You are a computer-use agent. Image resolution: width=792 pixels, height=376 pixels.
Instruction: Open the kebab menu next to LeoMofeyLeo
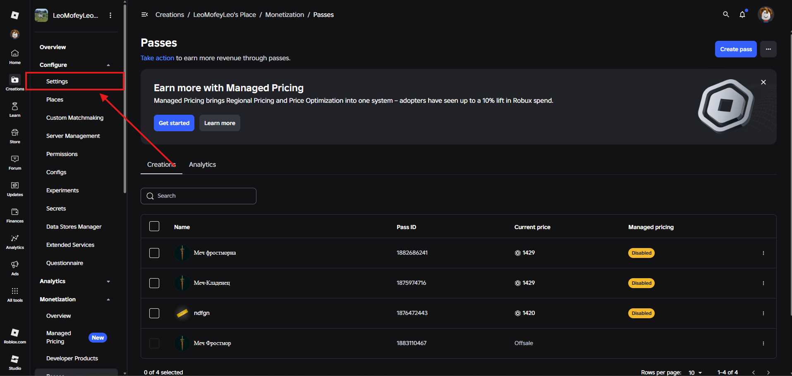pyautogui.click(x=110, y=15)
